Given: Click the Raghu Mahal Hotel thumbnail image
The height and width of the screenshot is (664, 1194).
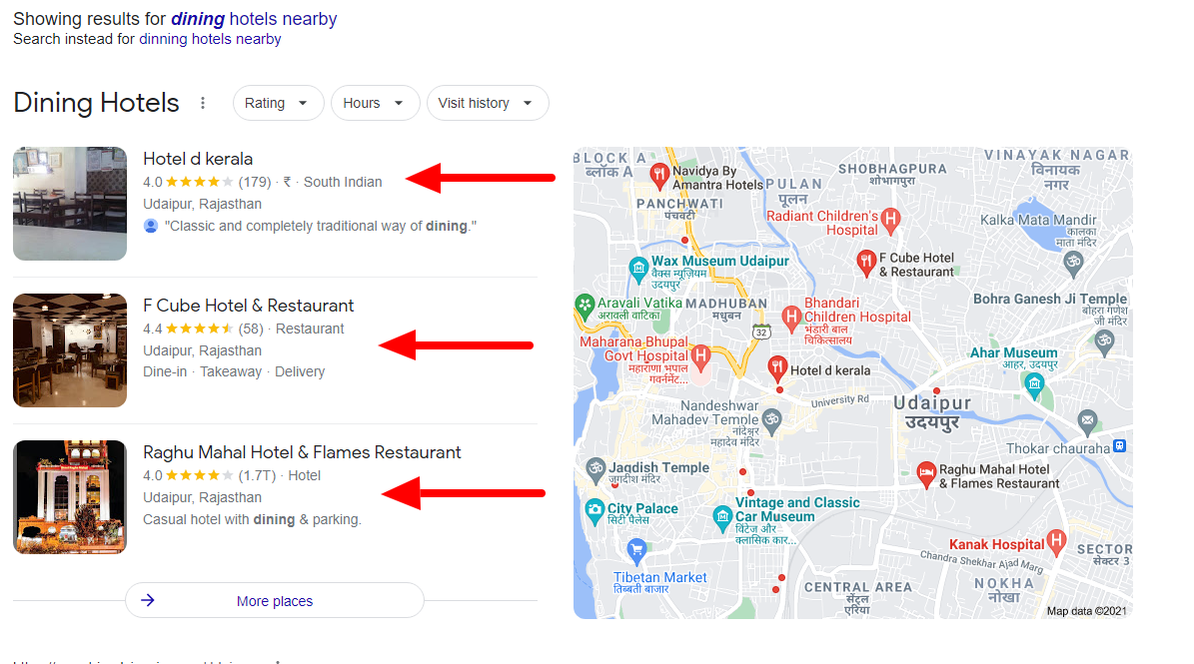Looking at the screenshot, I should 70,497.
